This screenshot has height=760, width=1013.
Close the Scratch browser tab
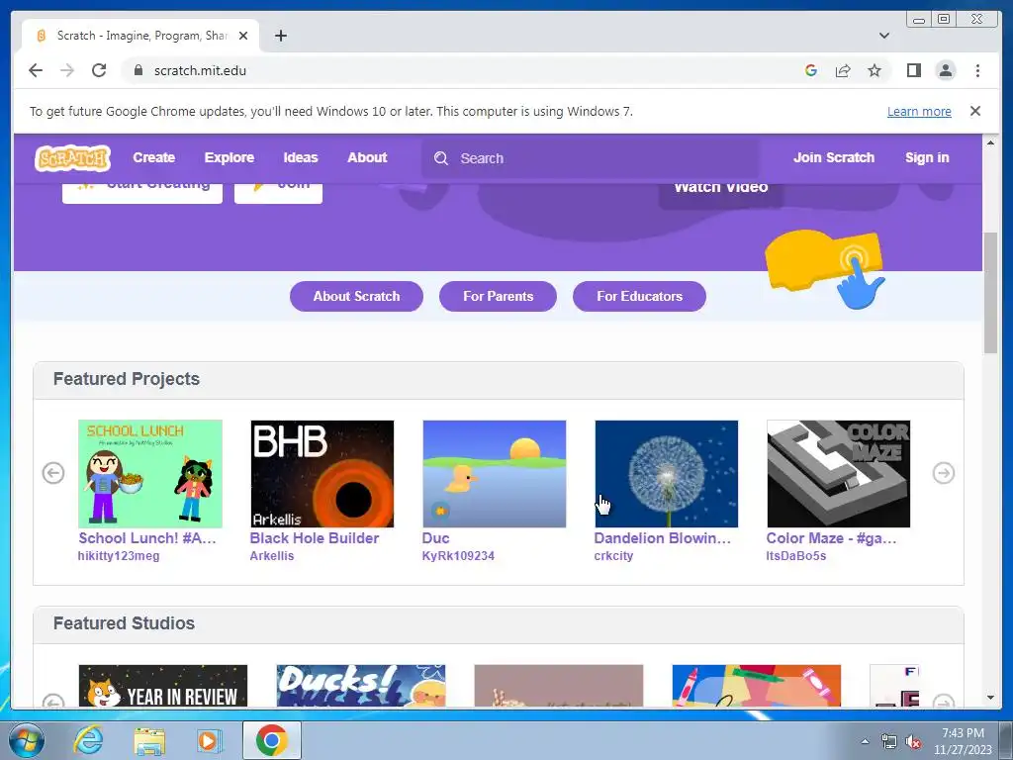click(243, 36)
